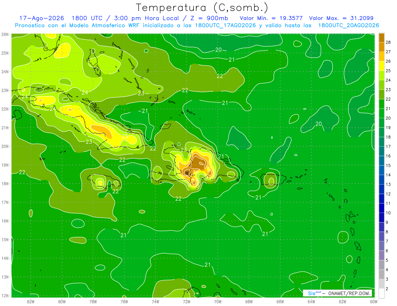Viewport: 397px width, 306px height.
Task: Click the longitude axis label "74W"
Action: tap(155, 301)
